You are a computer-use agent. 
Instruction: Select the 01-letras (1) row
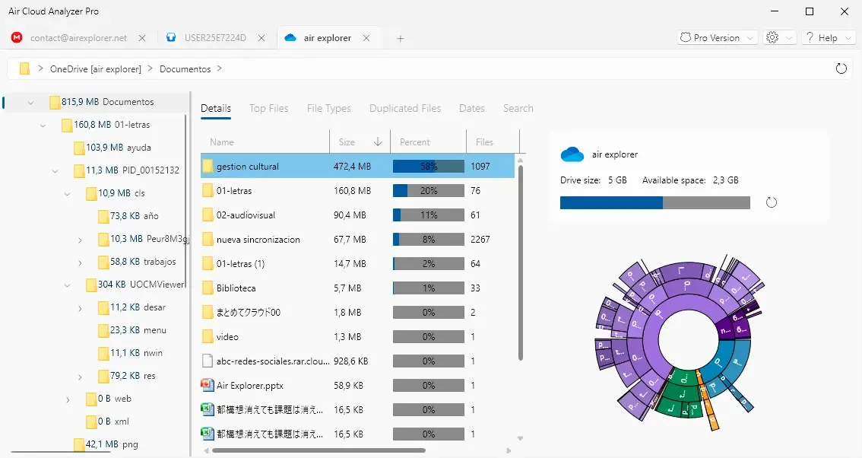(357, 264)
